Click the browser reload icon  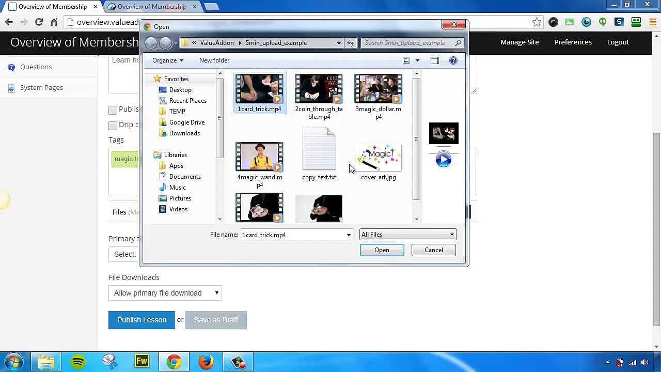coord(39,22)
